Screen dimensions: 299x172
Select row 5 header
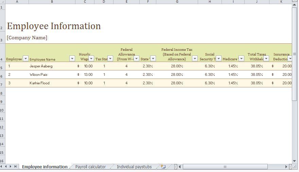(2, 66)
